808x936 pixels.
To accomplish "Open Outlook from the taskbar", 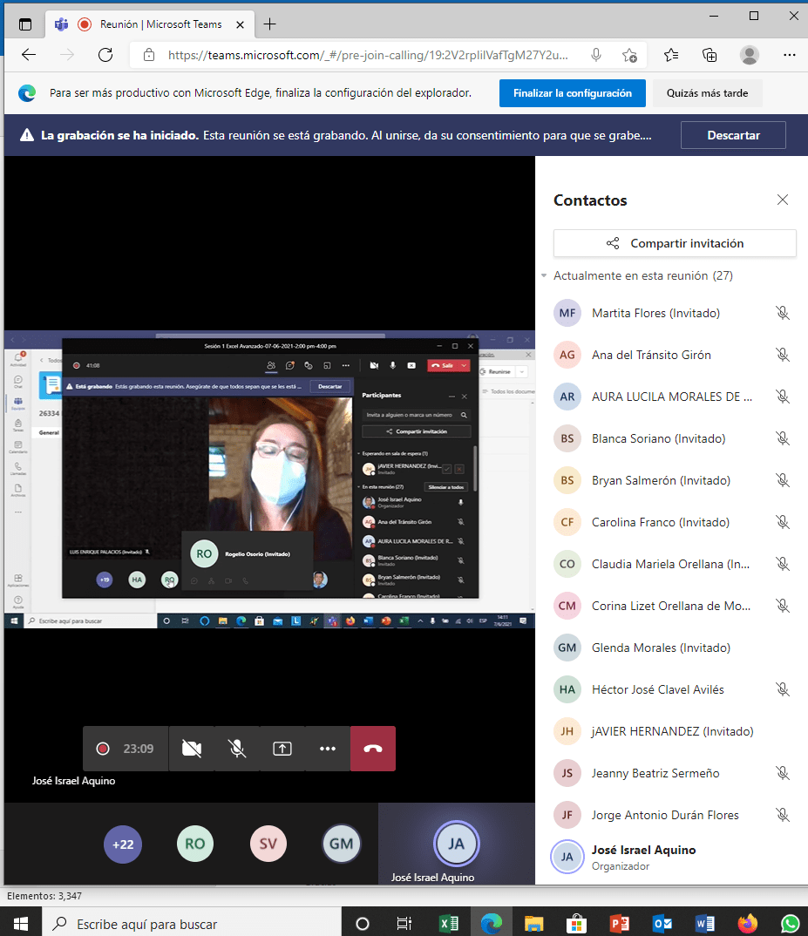I will pyautogui.click(x=662, y=924).
